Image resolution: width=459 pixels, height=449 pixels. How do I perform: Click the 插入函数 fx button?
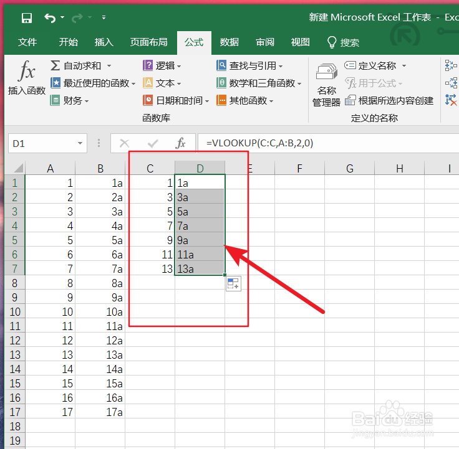click(27, 78)
